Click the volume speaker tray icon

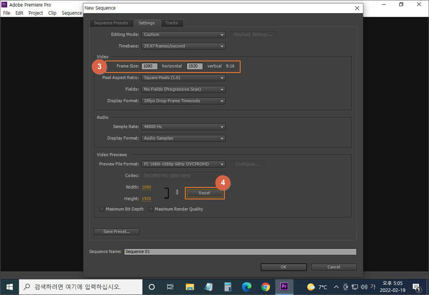[364, 287]
